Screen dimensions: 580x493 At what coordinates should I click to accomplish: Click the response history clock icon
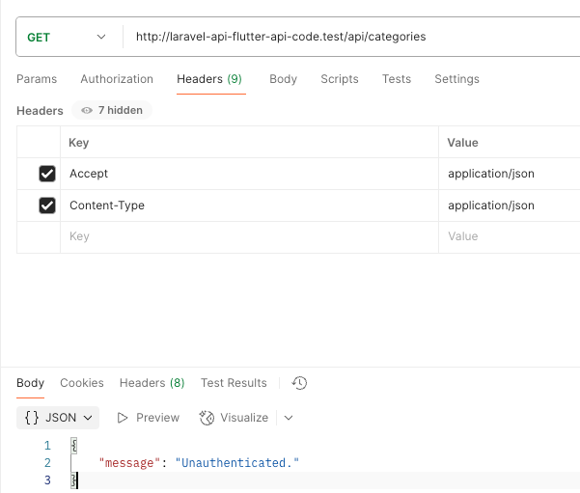[300, 383]
